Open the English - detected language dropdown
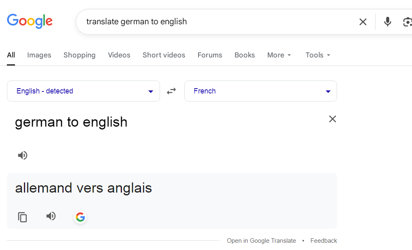This screenshot has height=250, width=412. [83, 91]
